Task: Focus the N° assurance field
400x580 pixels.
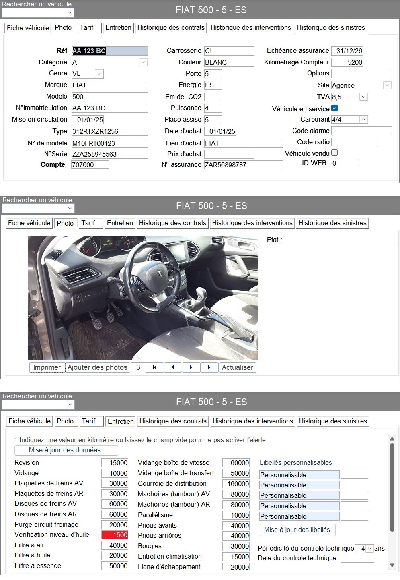Action: tap(244, 165)
